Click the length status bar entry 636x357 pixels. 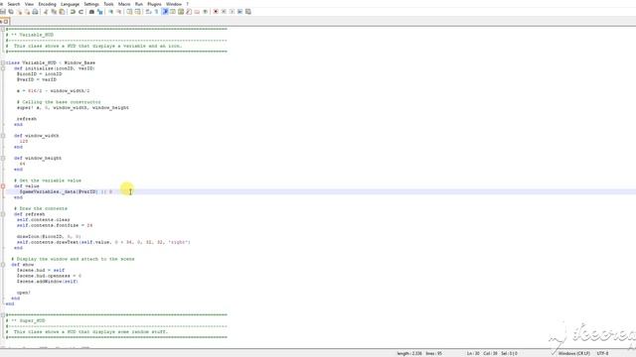click(x=409, y=353)
